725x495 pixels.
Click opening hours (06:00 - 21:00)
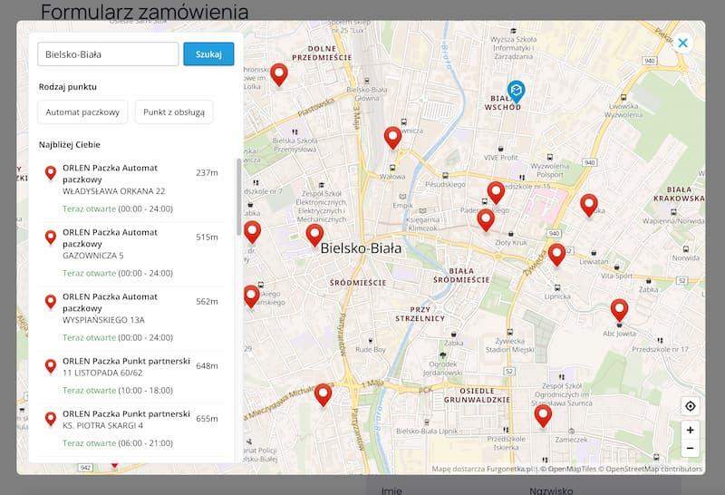pyautogui.click(x=146, y=443)
